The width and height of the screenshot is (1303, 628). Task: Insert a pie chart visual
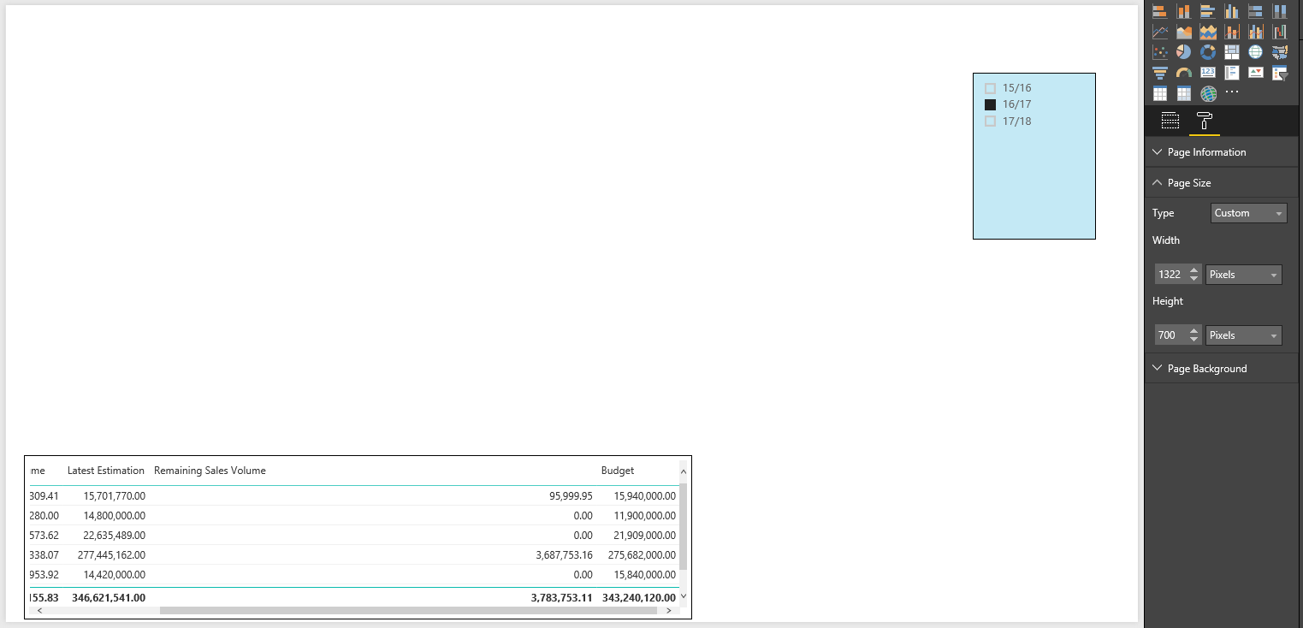(1184, 52)
